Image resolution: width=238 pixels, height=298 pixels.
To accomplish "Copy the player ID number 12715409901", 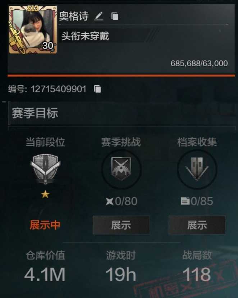I will 97,89.
